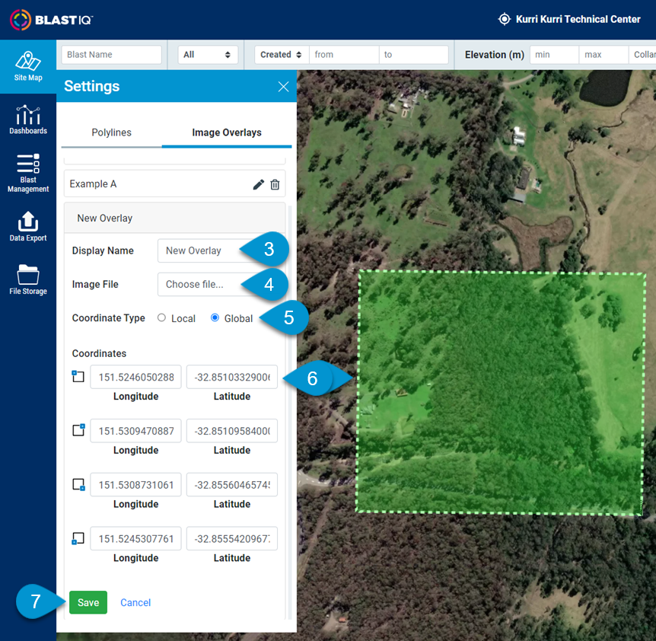The image size is (656, 641).
Task: Click the Created 'from' date field
Action: tap(344, 55)
